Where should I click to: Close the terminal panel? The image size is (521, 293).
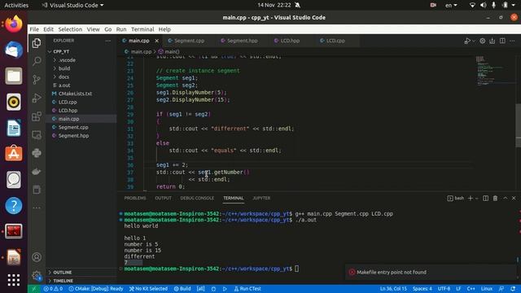(514, 199)
